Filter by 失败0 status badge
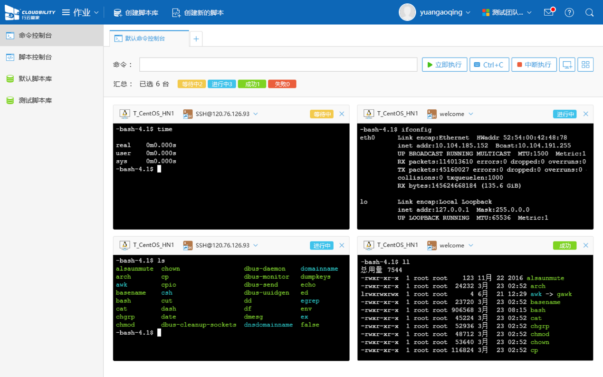 point(282,84)
